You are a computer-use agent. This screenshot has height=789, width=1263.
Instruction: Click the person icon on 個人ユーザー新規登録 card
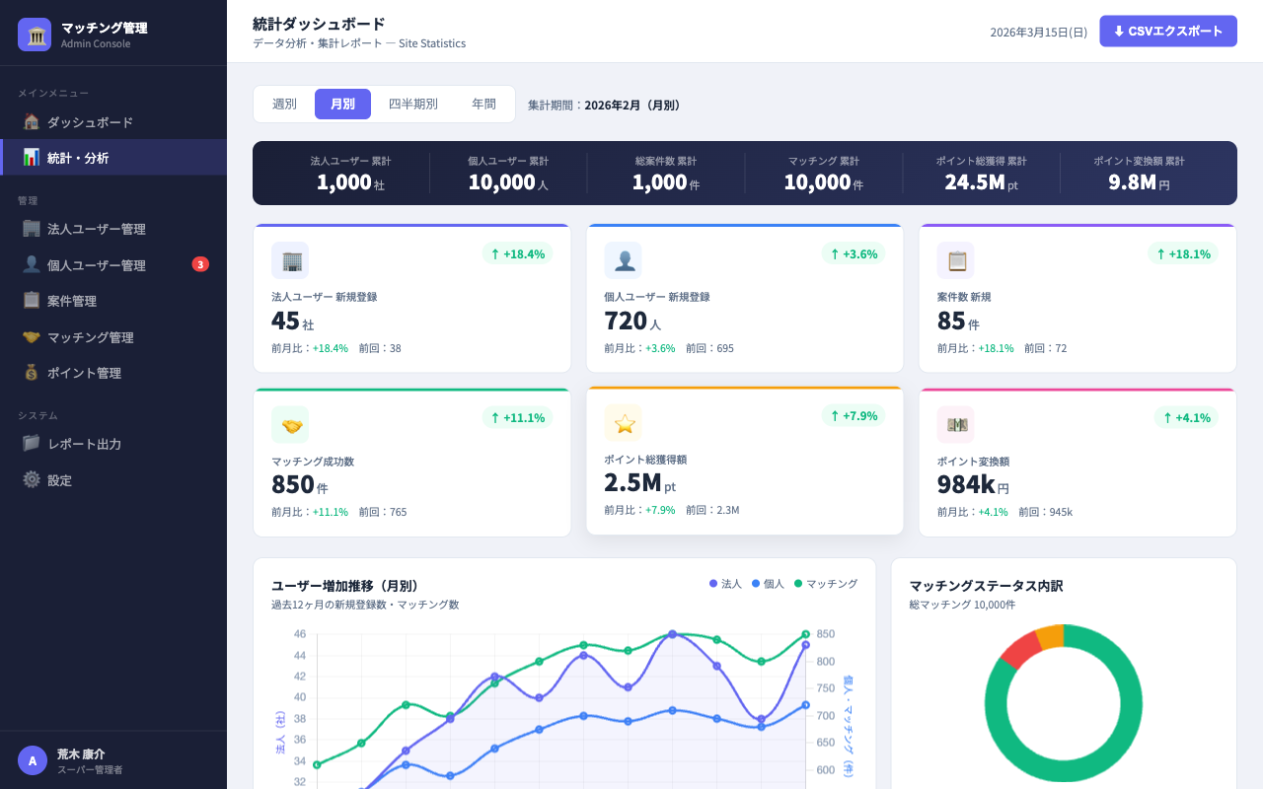pyautogui.click(x=623, y=260)
